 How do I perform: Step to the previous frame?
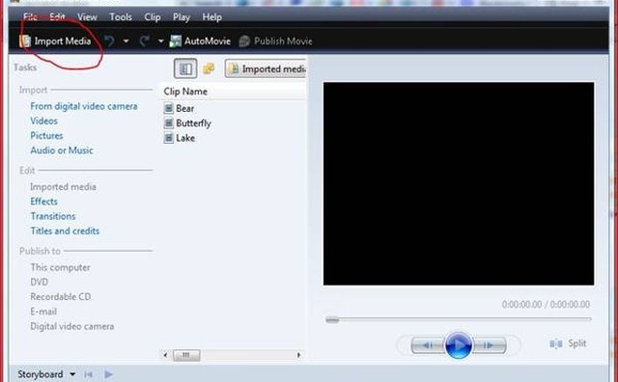click(428, 345)
